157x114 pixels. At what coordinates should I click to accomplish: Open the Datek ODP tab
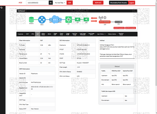[55, 34]
